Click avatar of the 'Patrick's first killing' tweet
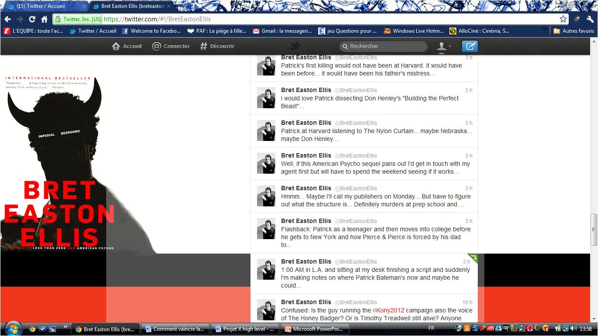 coord(266,65)
